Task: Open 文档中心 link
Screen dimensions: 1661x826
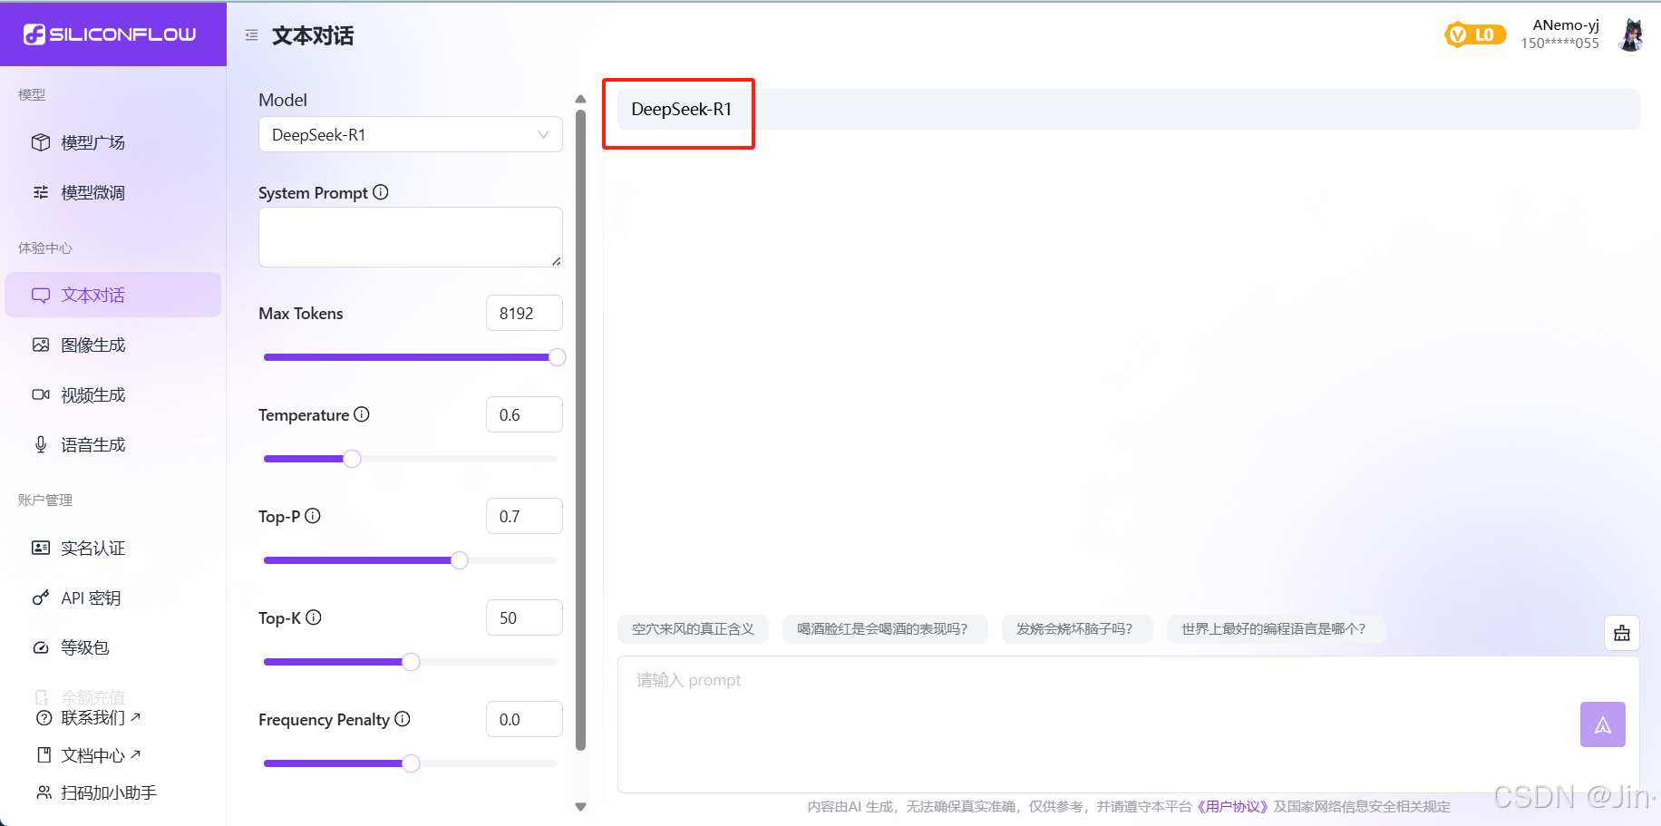Action: pyautogui.click(x=100, y=755)
